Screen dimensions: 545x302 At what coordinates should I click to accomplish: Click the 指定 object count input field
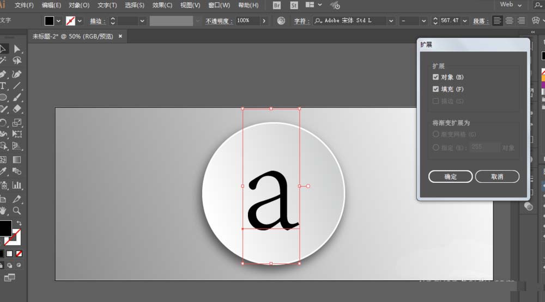pos(485,147)
